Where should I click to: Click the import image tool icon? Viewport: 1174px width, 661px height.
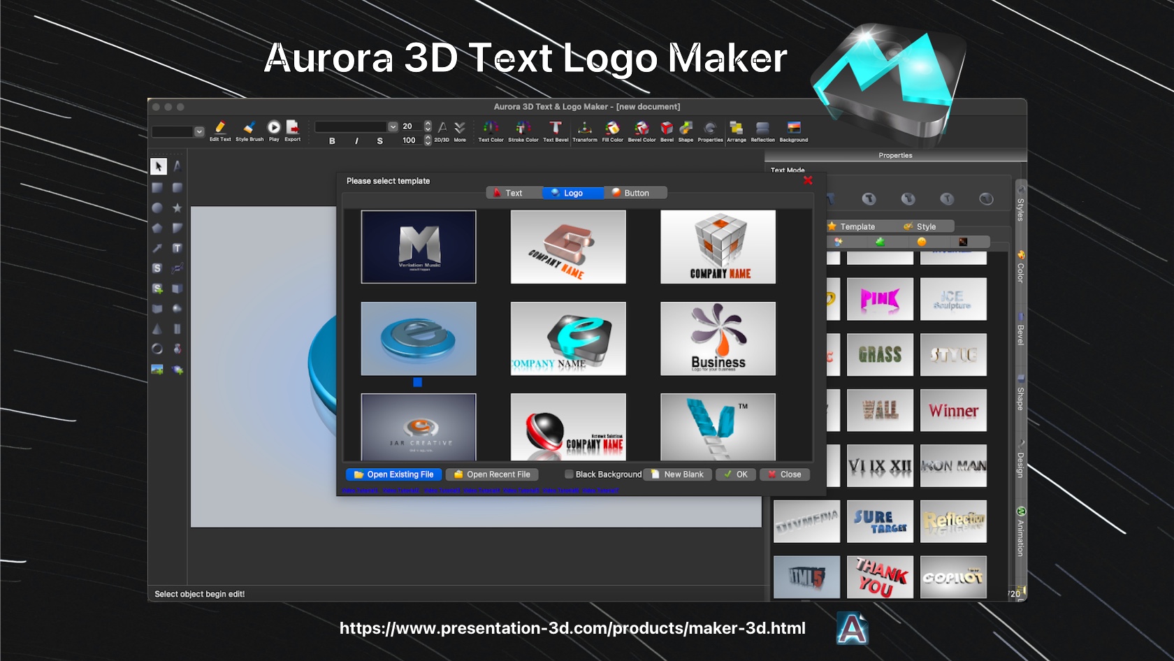pyautogui.click(x=157, y=369)
